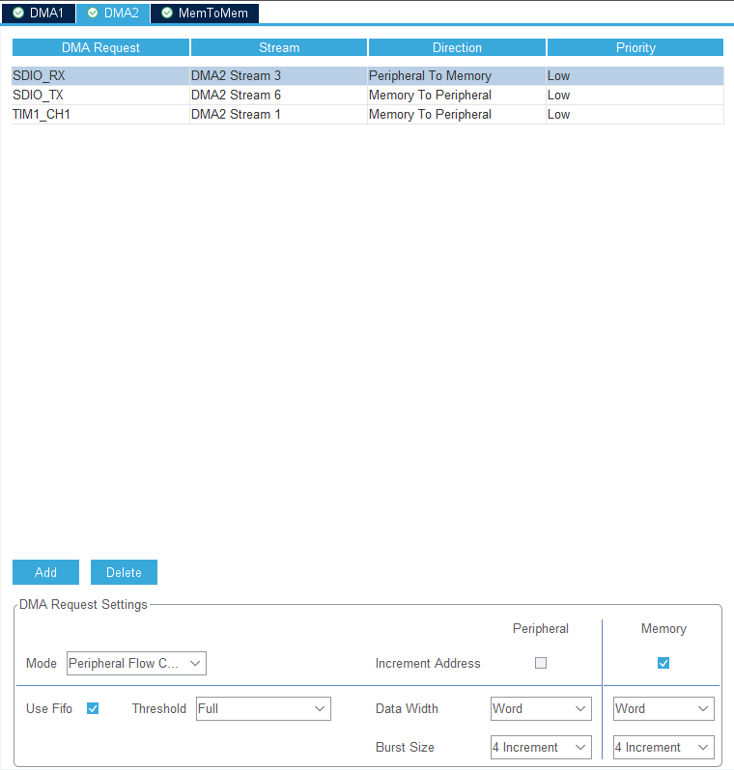Click the Add button
This screenshot has height=770, width=734.
(x=45, y=572)
